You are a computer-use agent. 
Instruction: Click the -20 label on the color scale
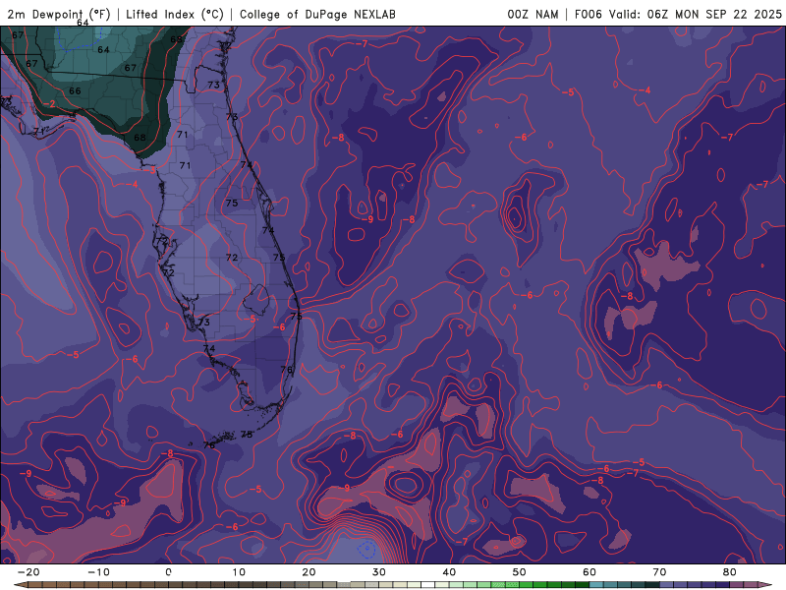click(x=28, y=572)
